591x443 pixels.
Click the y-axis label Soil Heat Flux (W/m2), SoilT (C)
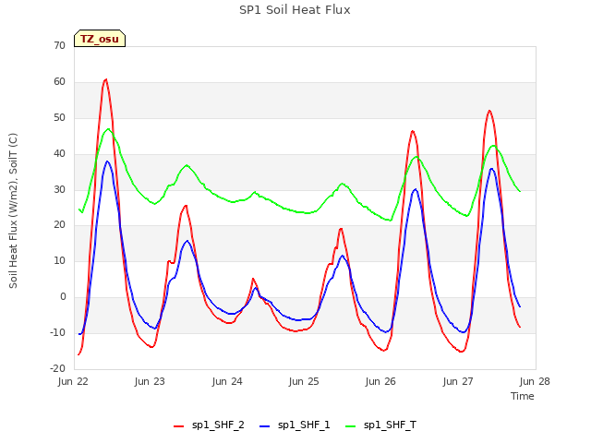(x=13, y=210)
